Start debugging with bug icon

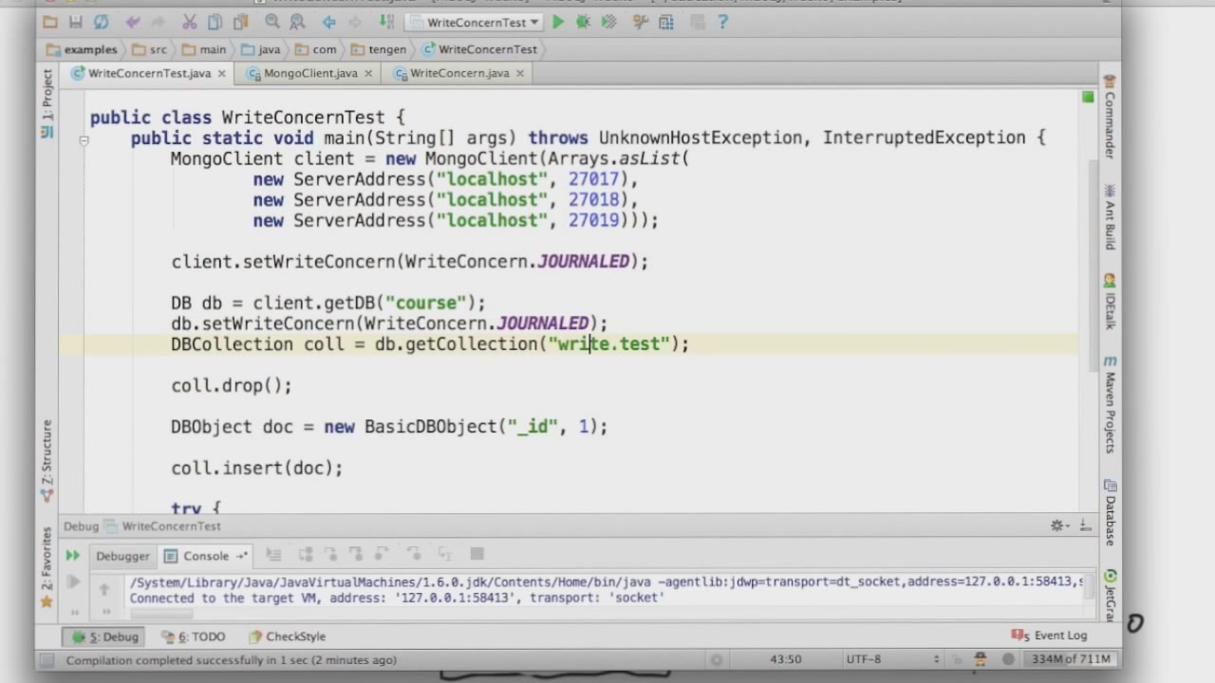(x=583, y=22)
